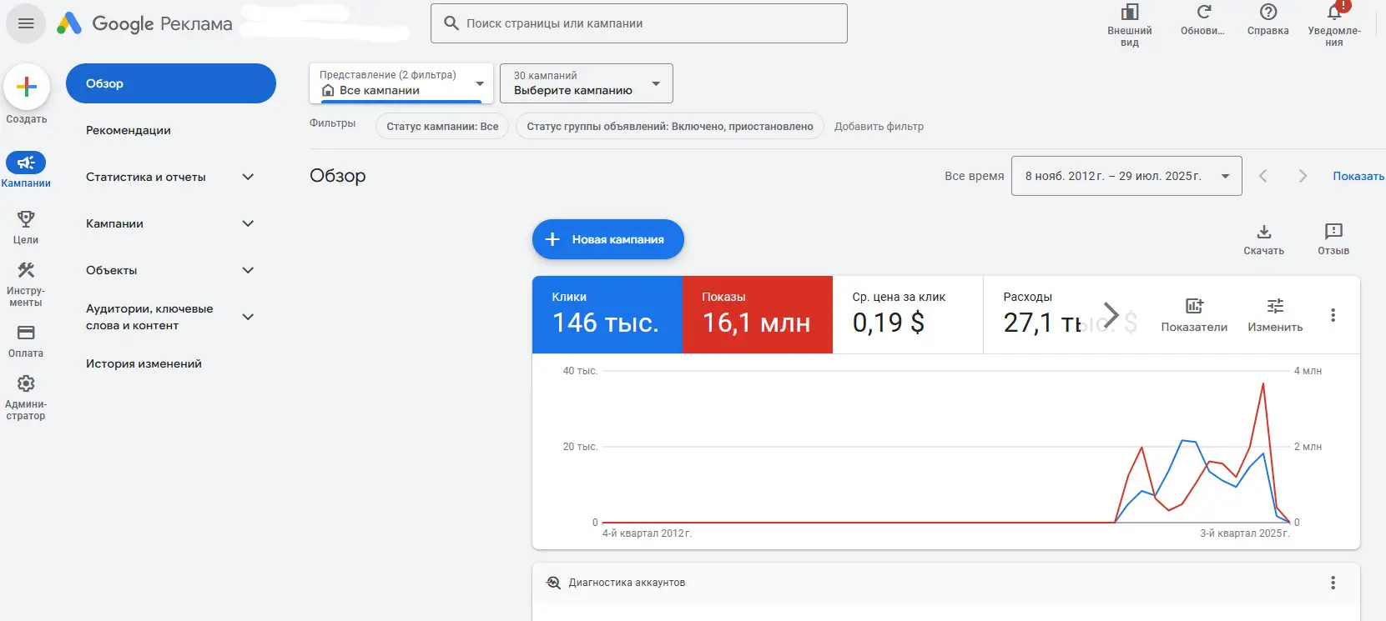The width and height of the screenshot is (1386, 621).
Task: Open the main hamburger menu
Action: tap(26, 23)
